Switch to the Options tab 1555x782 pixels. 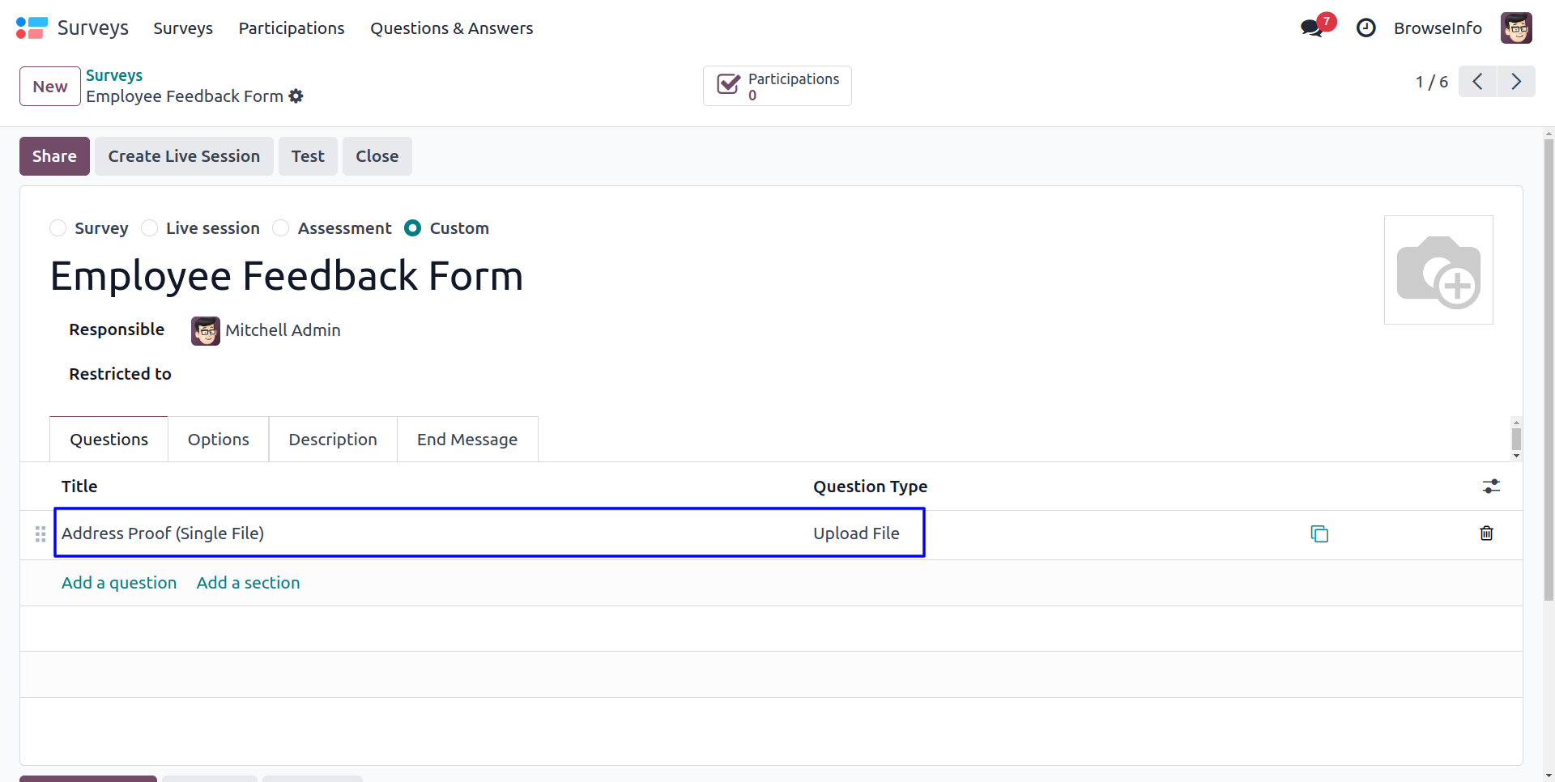pos(219,440)
